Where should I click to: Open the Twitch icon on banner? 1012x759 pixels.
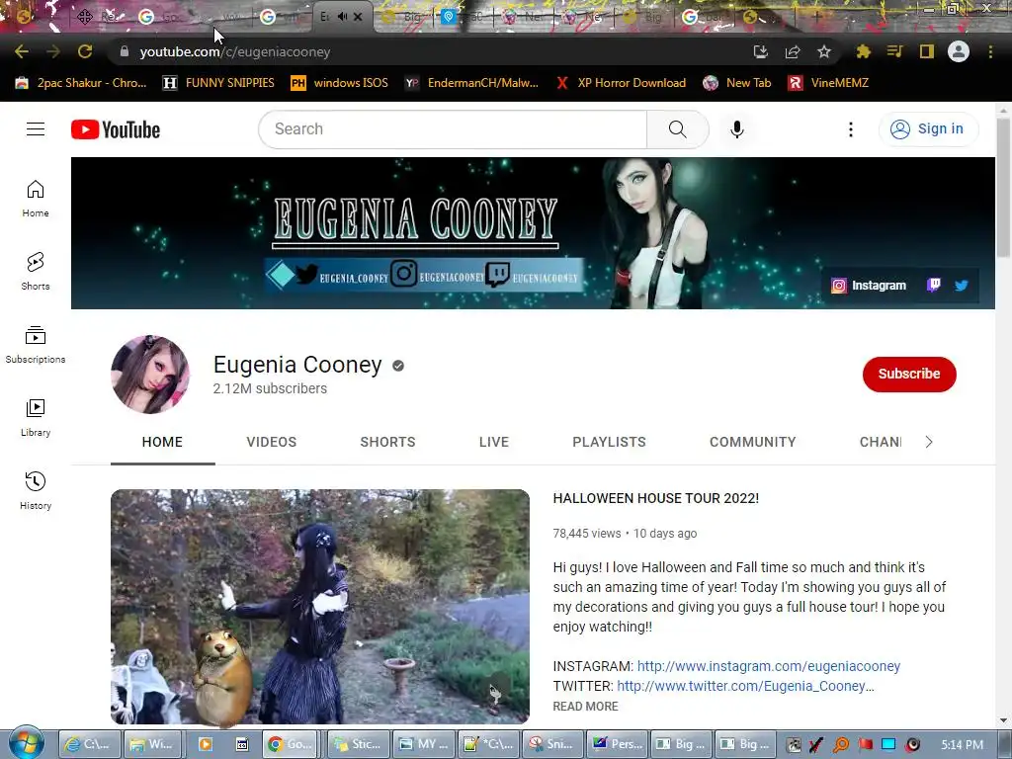(x=933, y=286)
